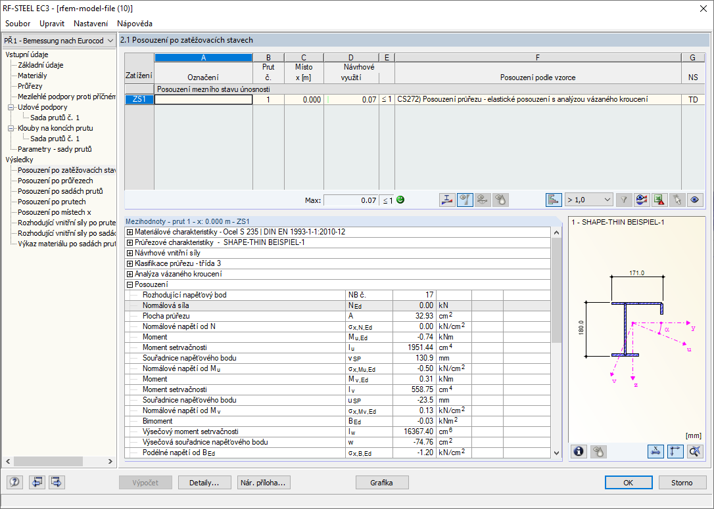Open the Nastavení menu

coord(91,24)
